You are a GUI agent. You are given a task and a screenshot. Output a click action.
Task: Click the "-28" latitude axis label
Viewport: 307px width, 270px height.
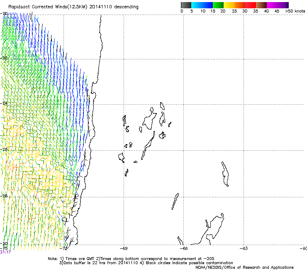[x=4, y=196]
